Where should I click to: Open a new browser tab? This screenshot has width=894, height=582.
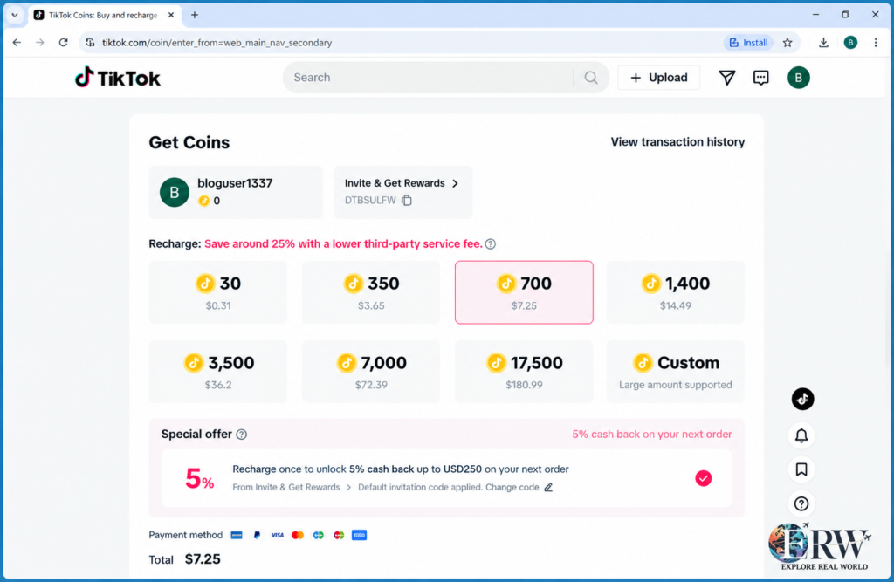[195, 16]
